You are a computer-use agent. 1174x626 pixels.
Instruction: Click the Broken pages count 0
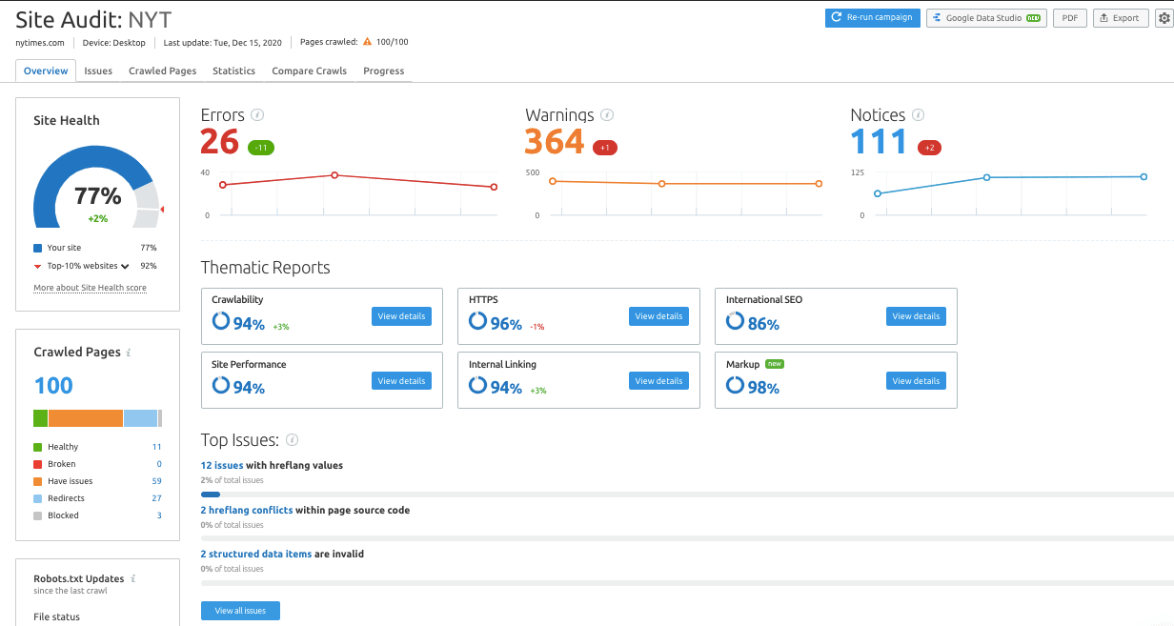click(159, 464)
